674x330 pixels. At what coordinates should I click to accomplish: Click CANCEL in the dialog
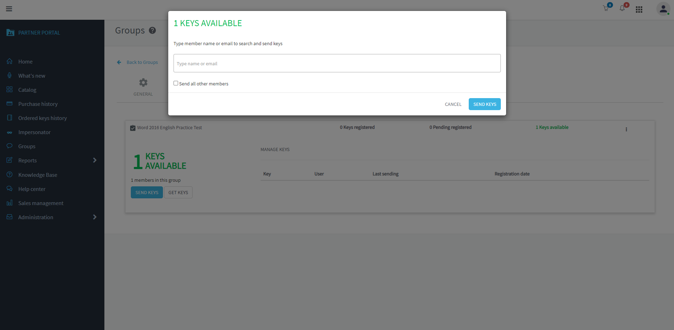tap(453, 104)
